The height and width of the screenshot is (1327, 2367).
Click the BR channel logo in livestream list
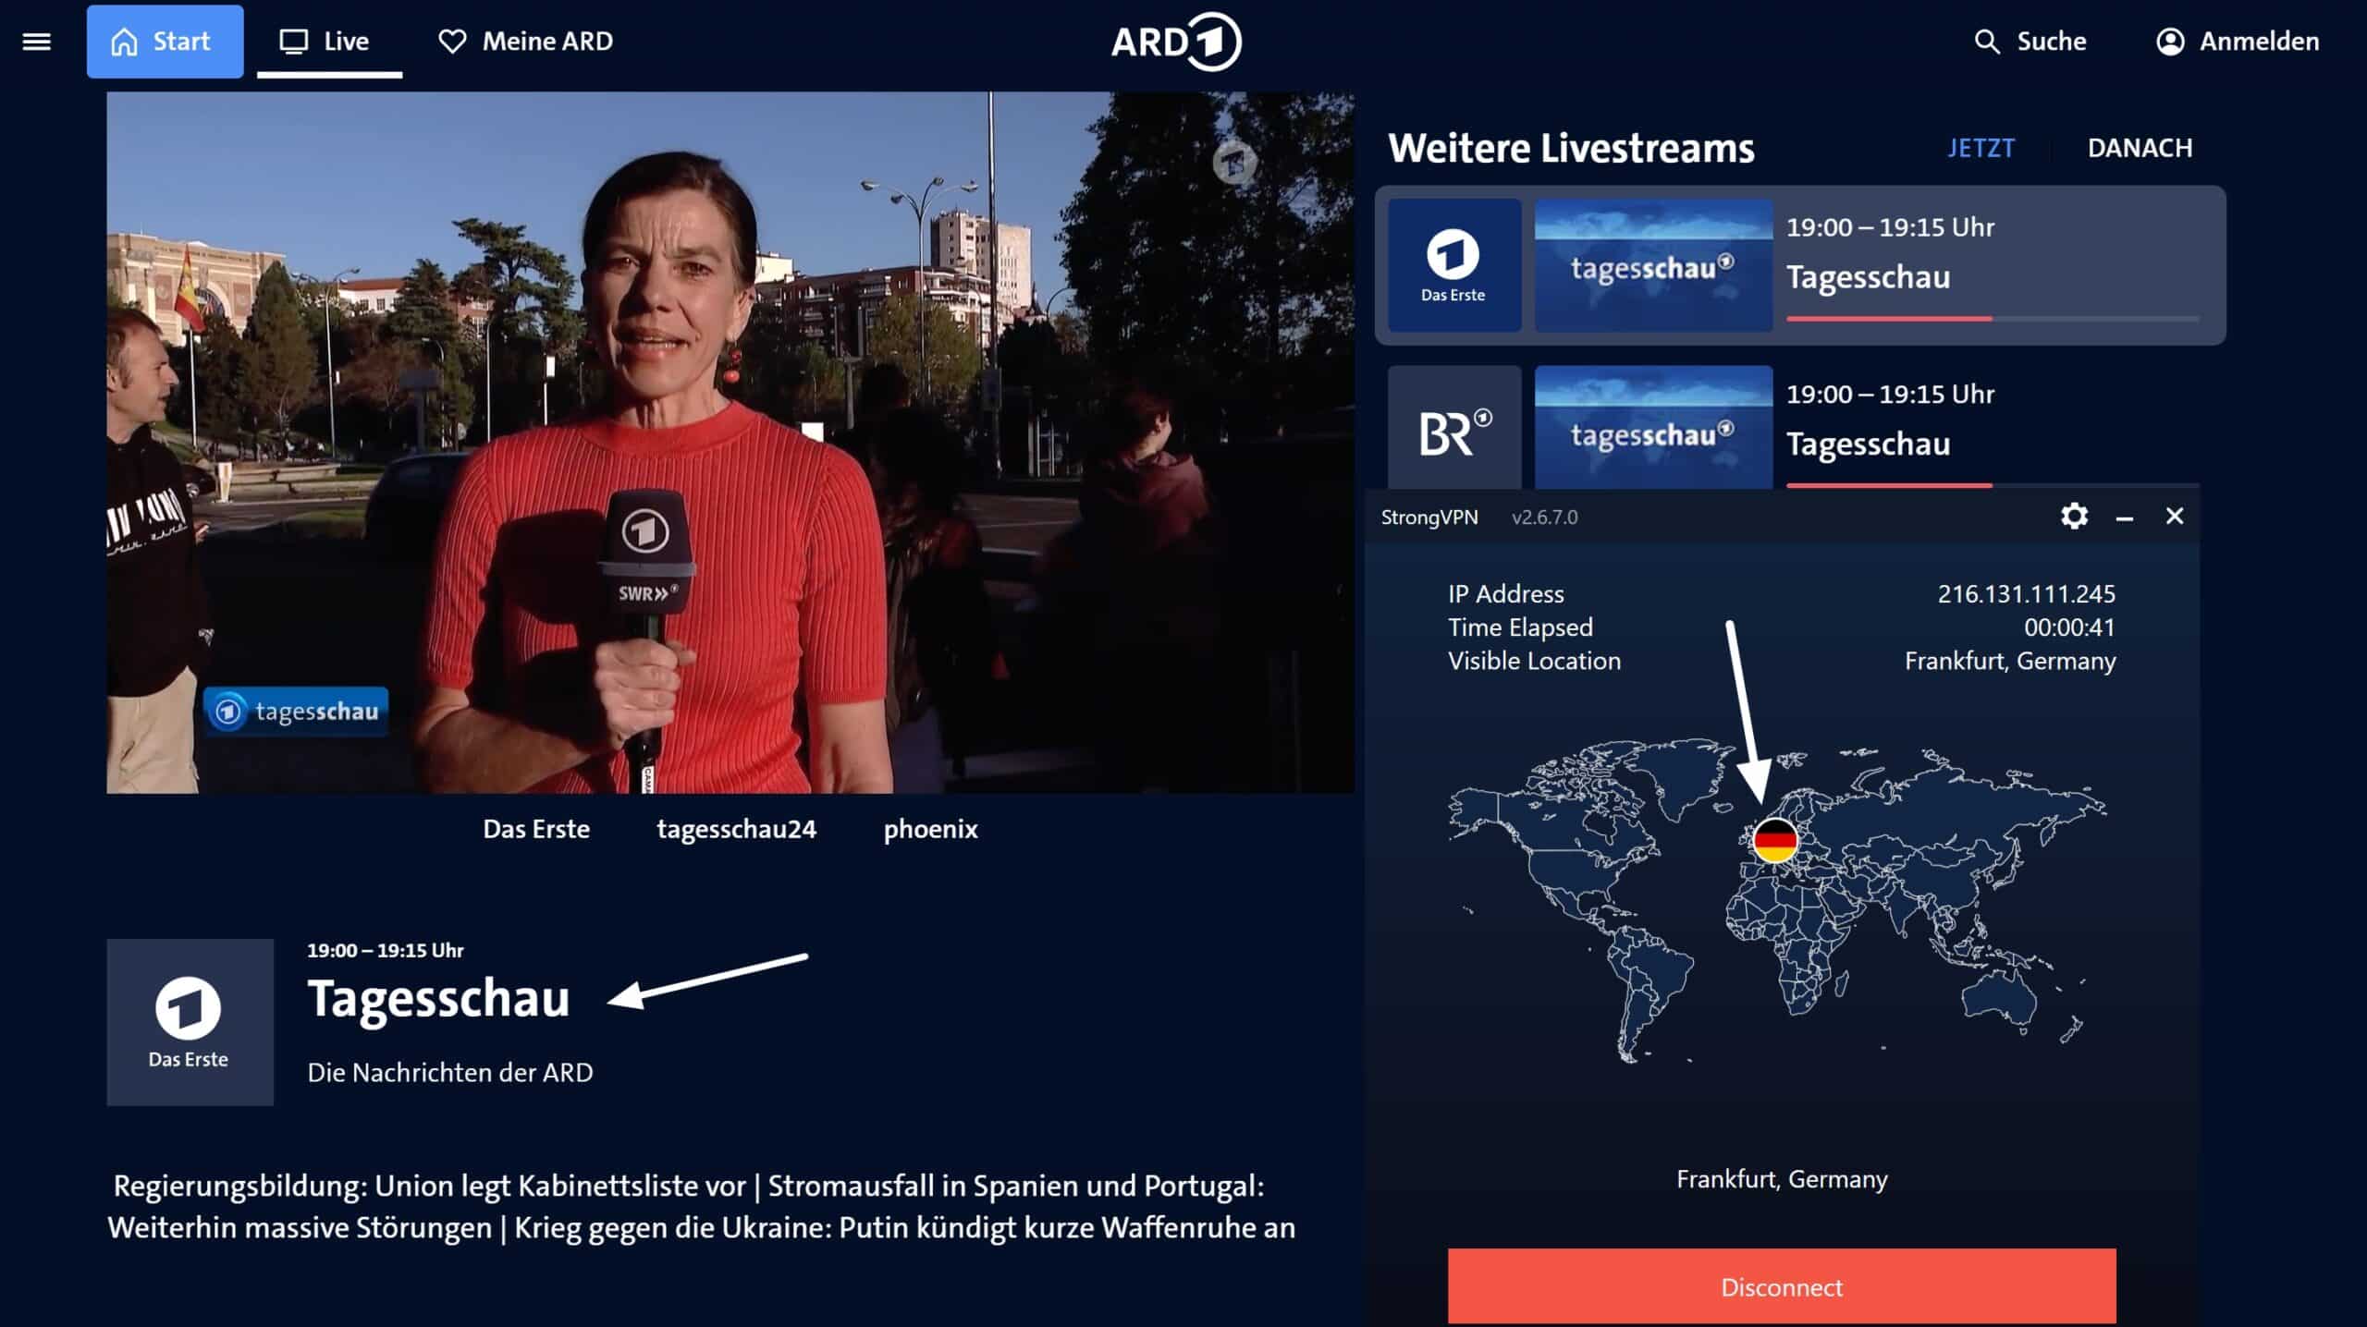[x=1453, y=428]
